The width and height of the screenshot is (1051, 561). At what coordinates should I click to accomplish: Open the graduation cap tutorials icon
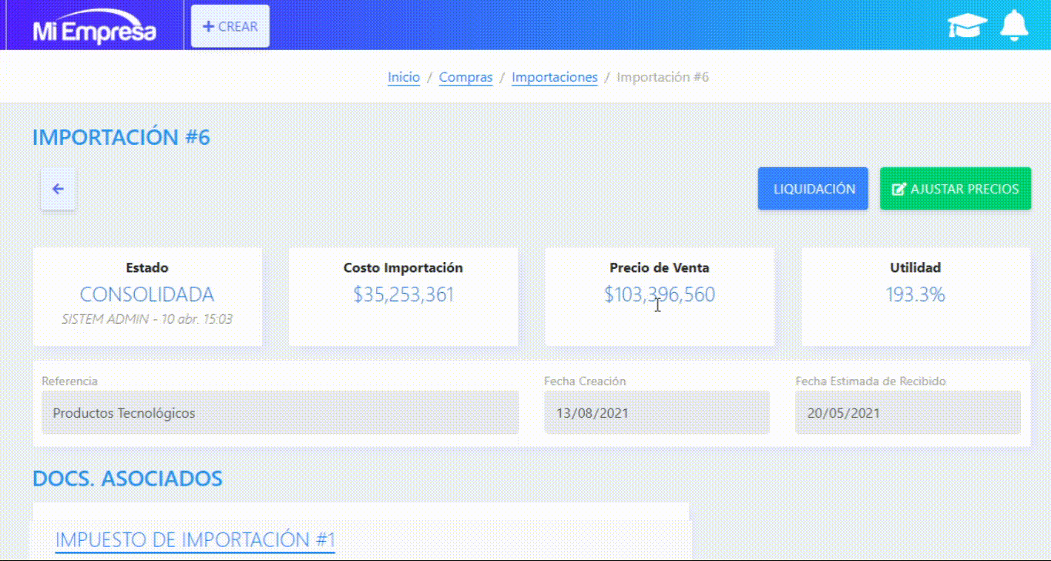click(x=967, y=26)
